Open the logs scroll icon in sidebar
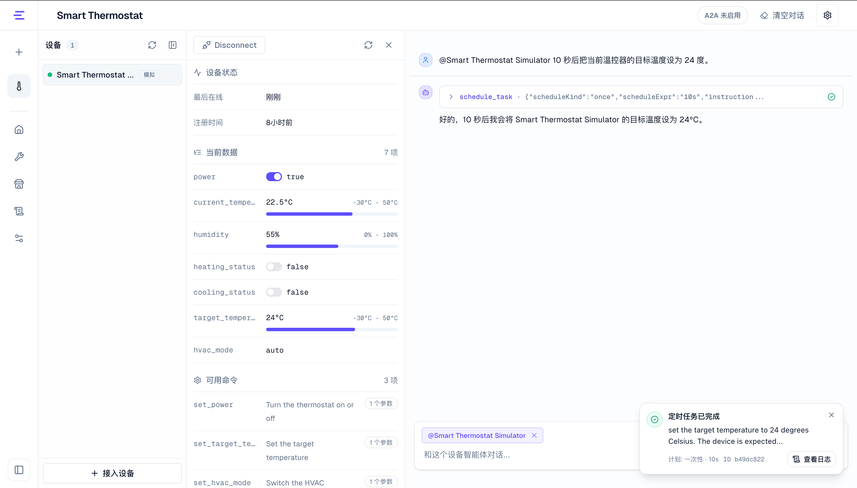This screenshot has width=857, height=488. pos(19,211)
